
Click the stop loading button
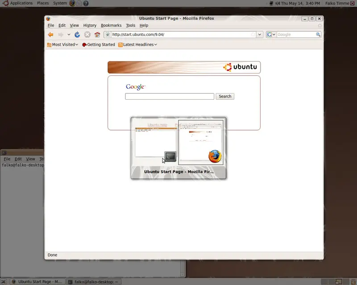pos(87,35)
